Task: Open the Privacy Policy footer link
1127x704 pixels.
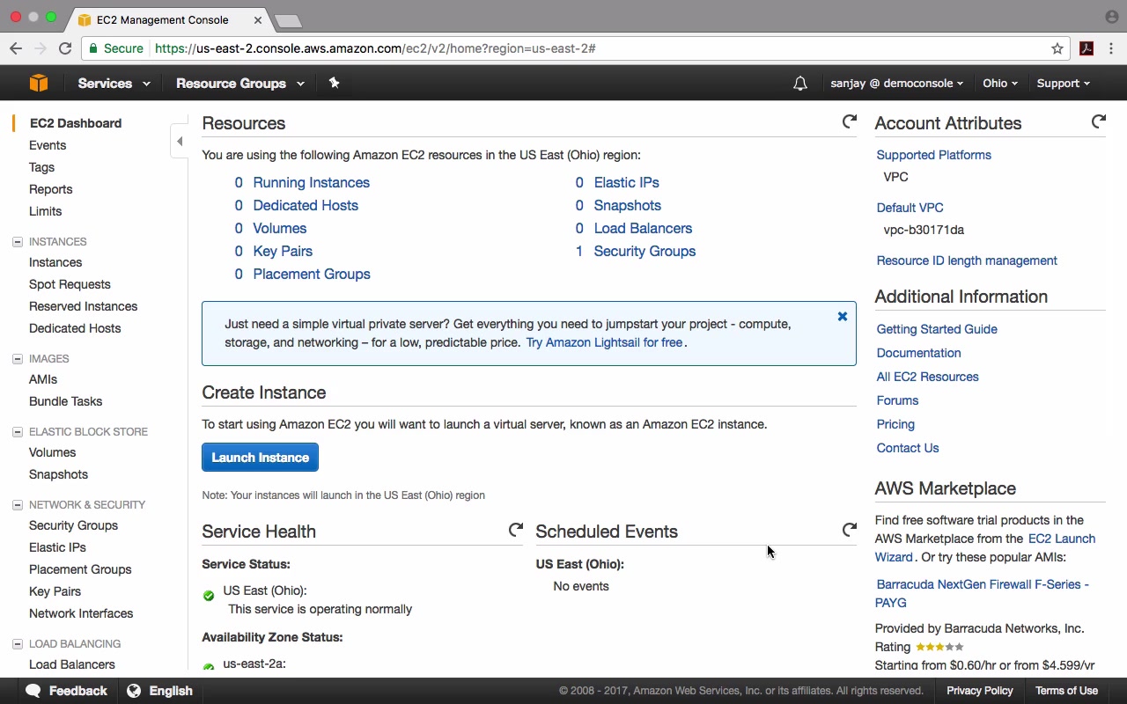Action: pyautogui.click(x=979, y=691)
